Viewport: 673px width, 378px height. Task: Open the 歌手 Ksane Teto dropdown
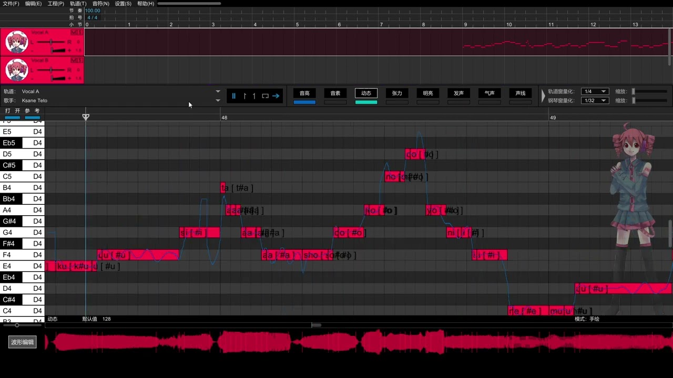pos(218,100)
